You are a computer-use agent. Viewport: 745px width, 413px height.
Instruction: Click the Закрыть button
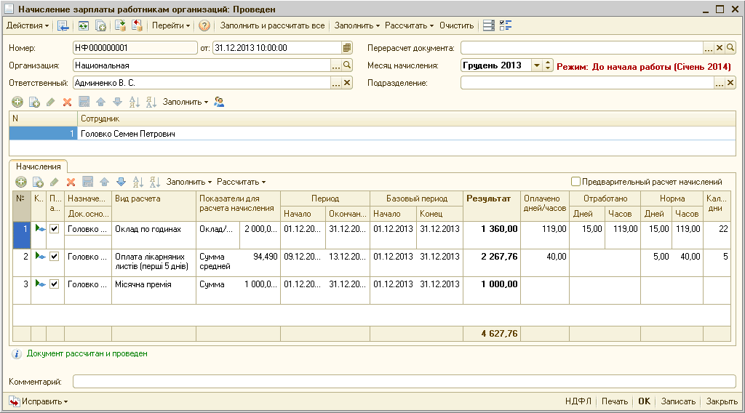coord(722,401)
